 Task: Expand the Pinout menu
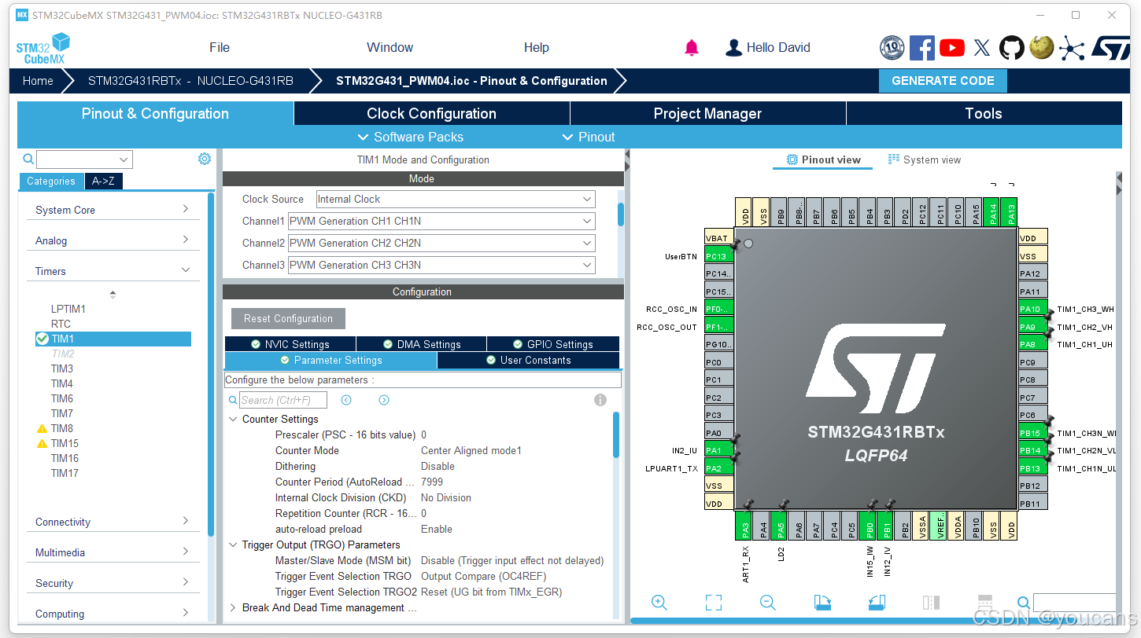(x=588, y=137)
